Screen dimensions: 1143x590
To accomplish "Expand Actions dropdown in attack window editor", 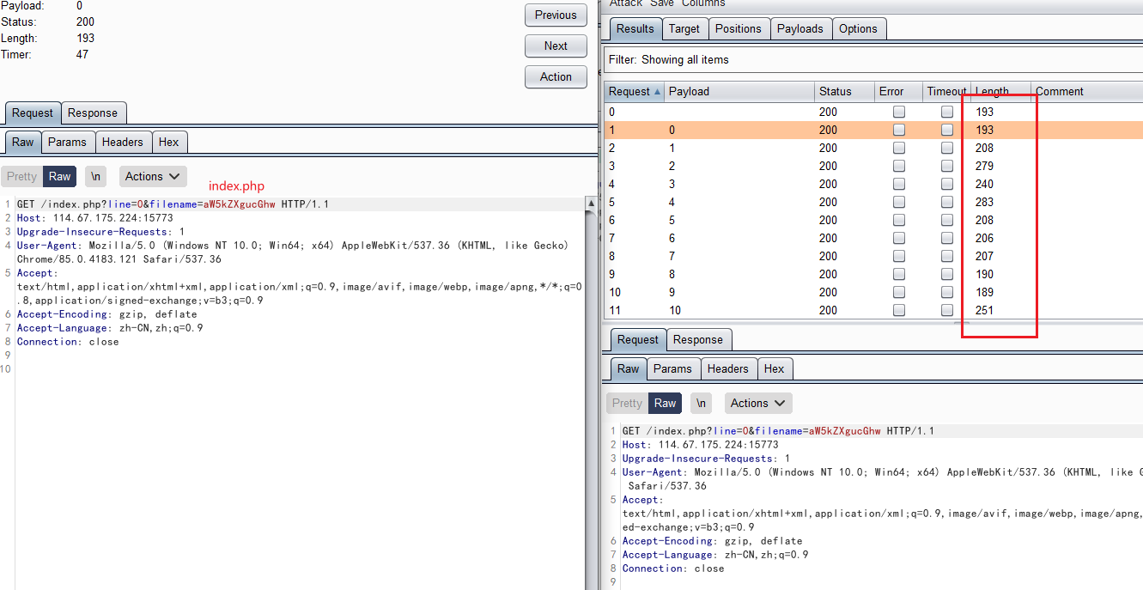I will point(757,403).
